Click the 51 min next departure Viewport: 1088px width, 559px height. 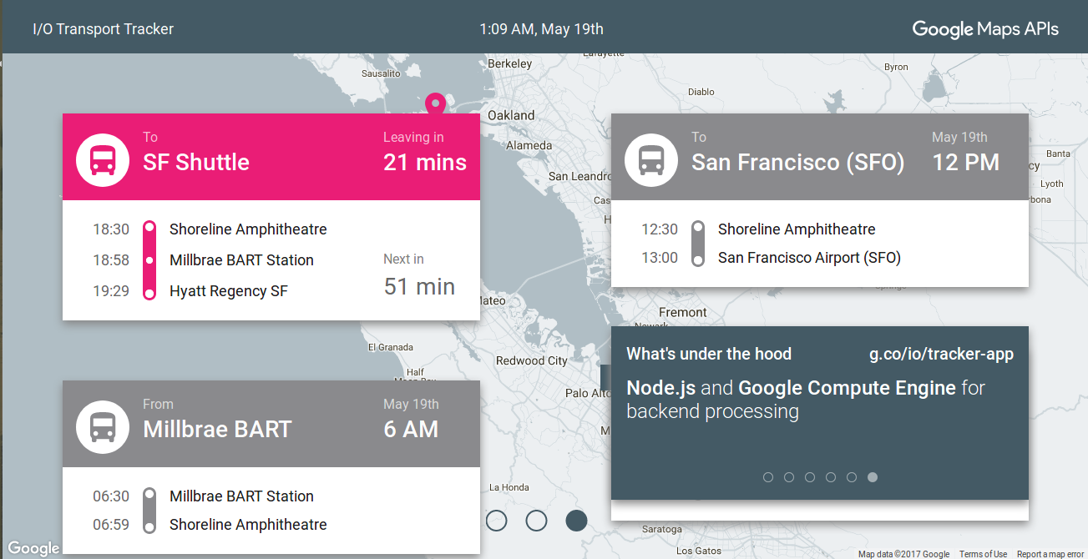[x=419, y=287]
